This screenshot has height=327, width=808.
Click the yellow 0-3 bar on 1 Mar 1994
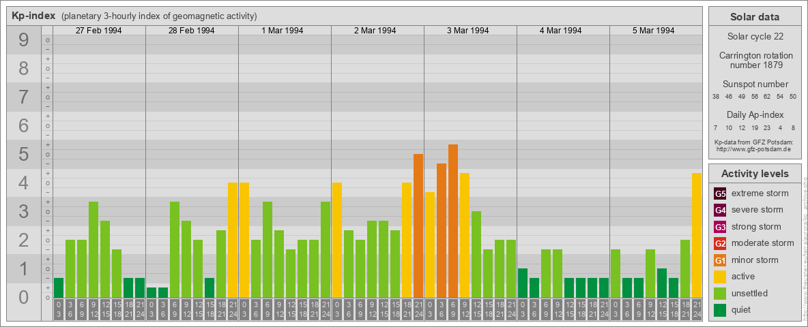tap(244, 240)
